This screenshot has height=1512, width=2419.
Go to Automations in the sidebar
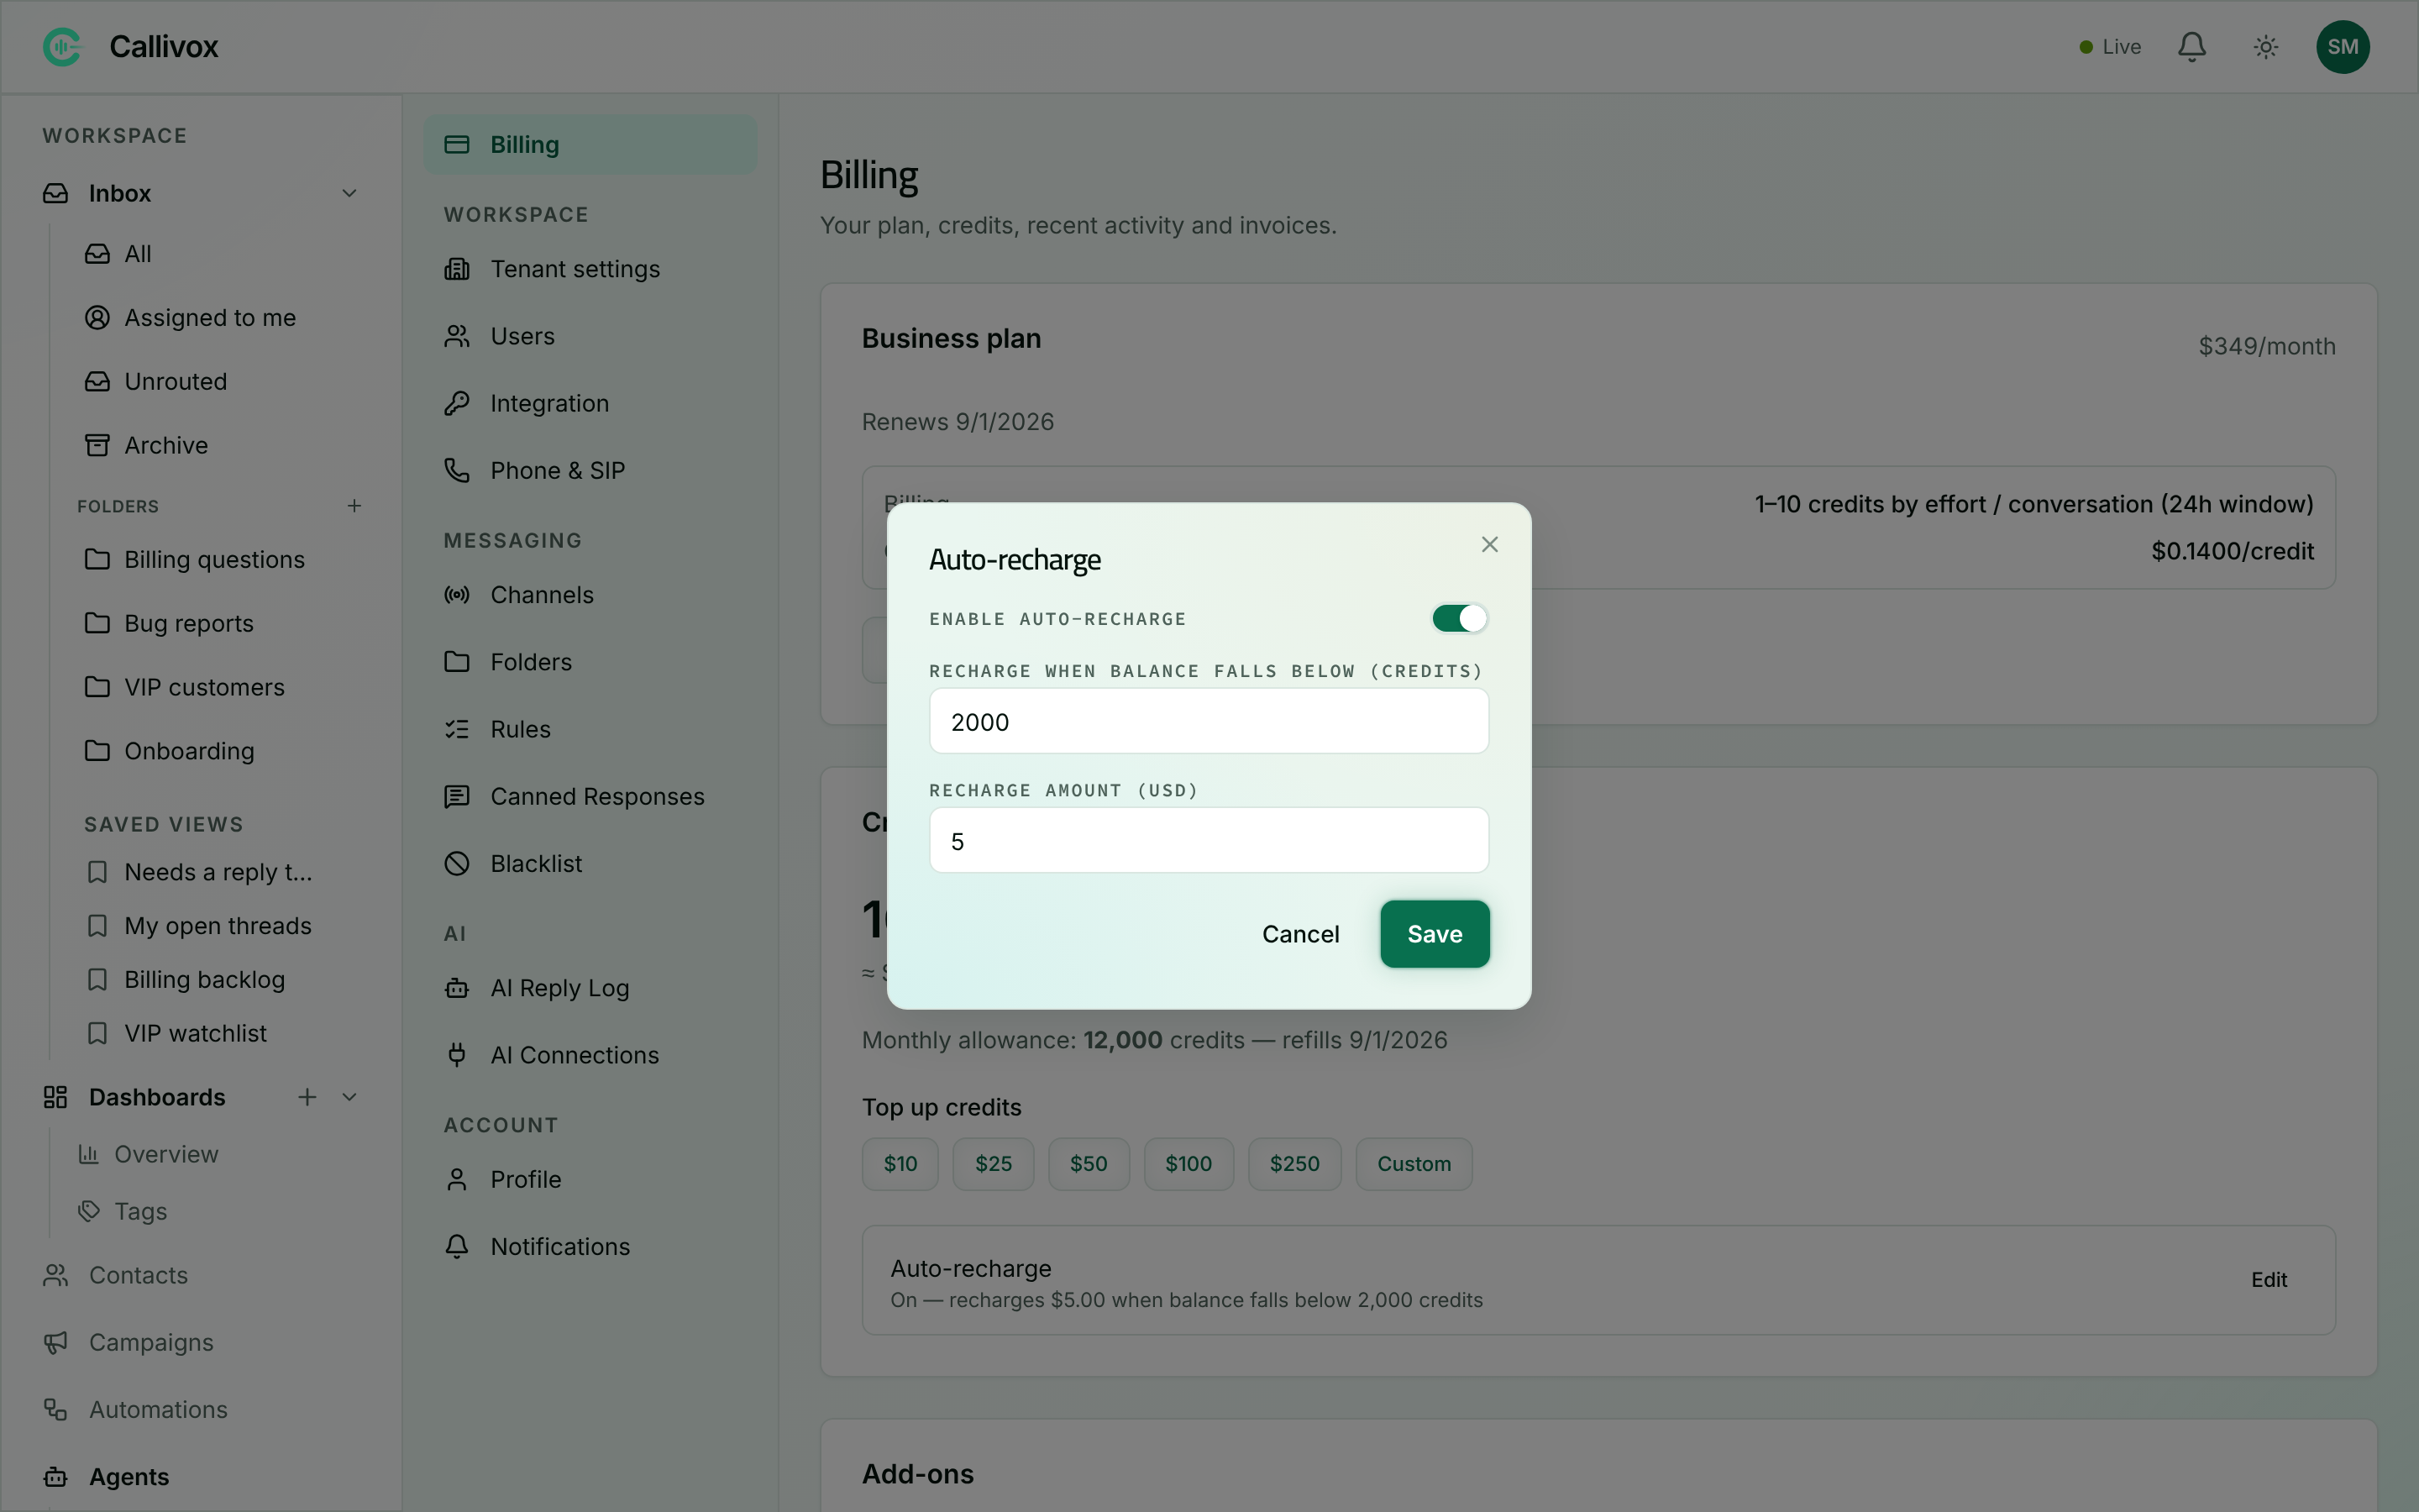(x=200, y=1409)
